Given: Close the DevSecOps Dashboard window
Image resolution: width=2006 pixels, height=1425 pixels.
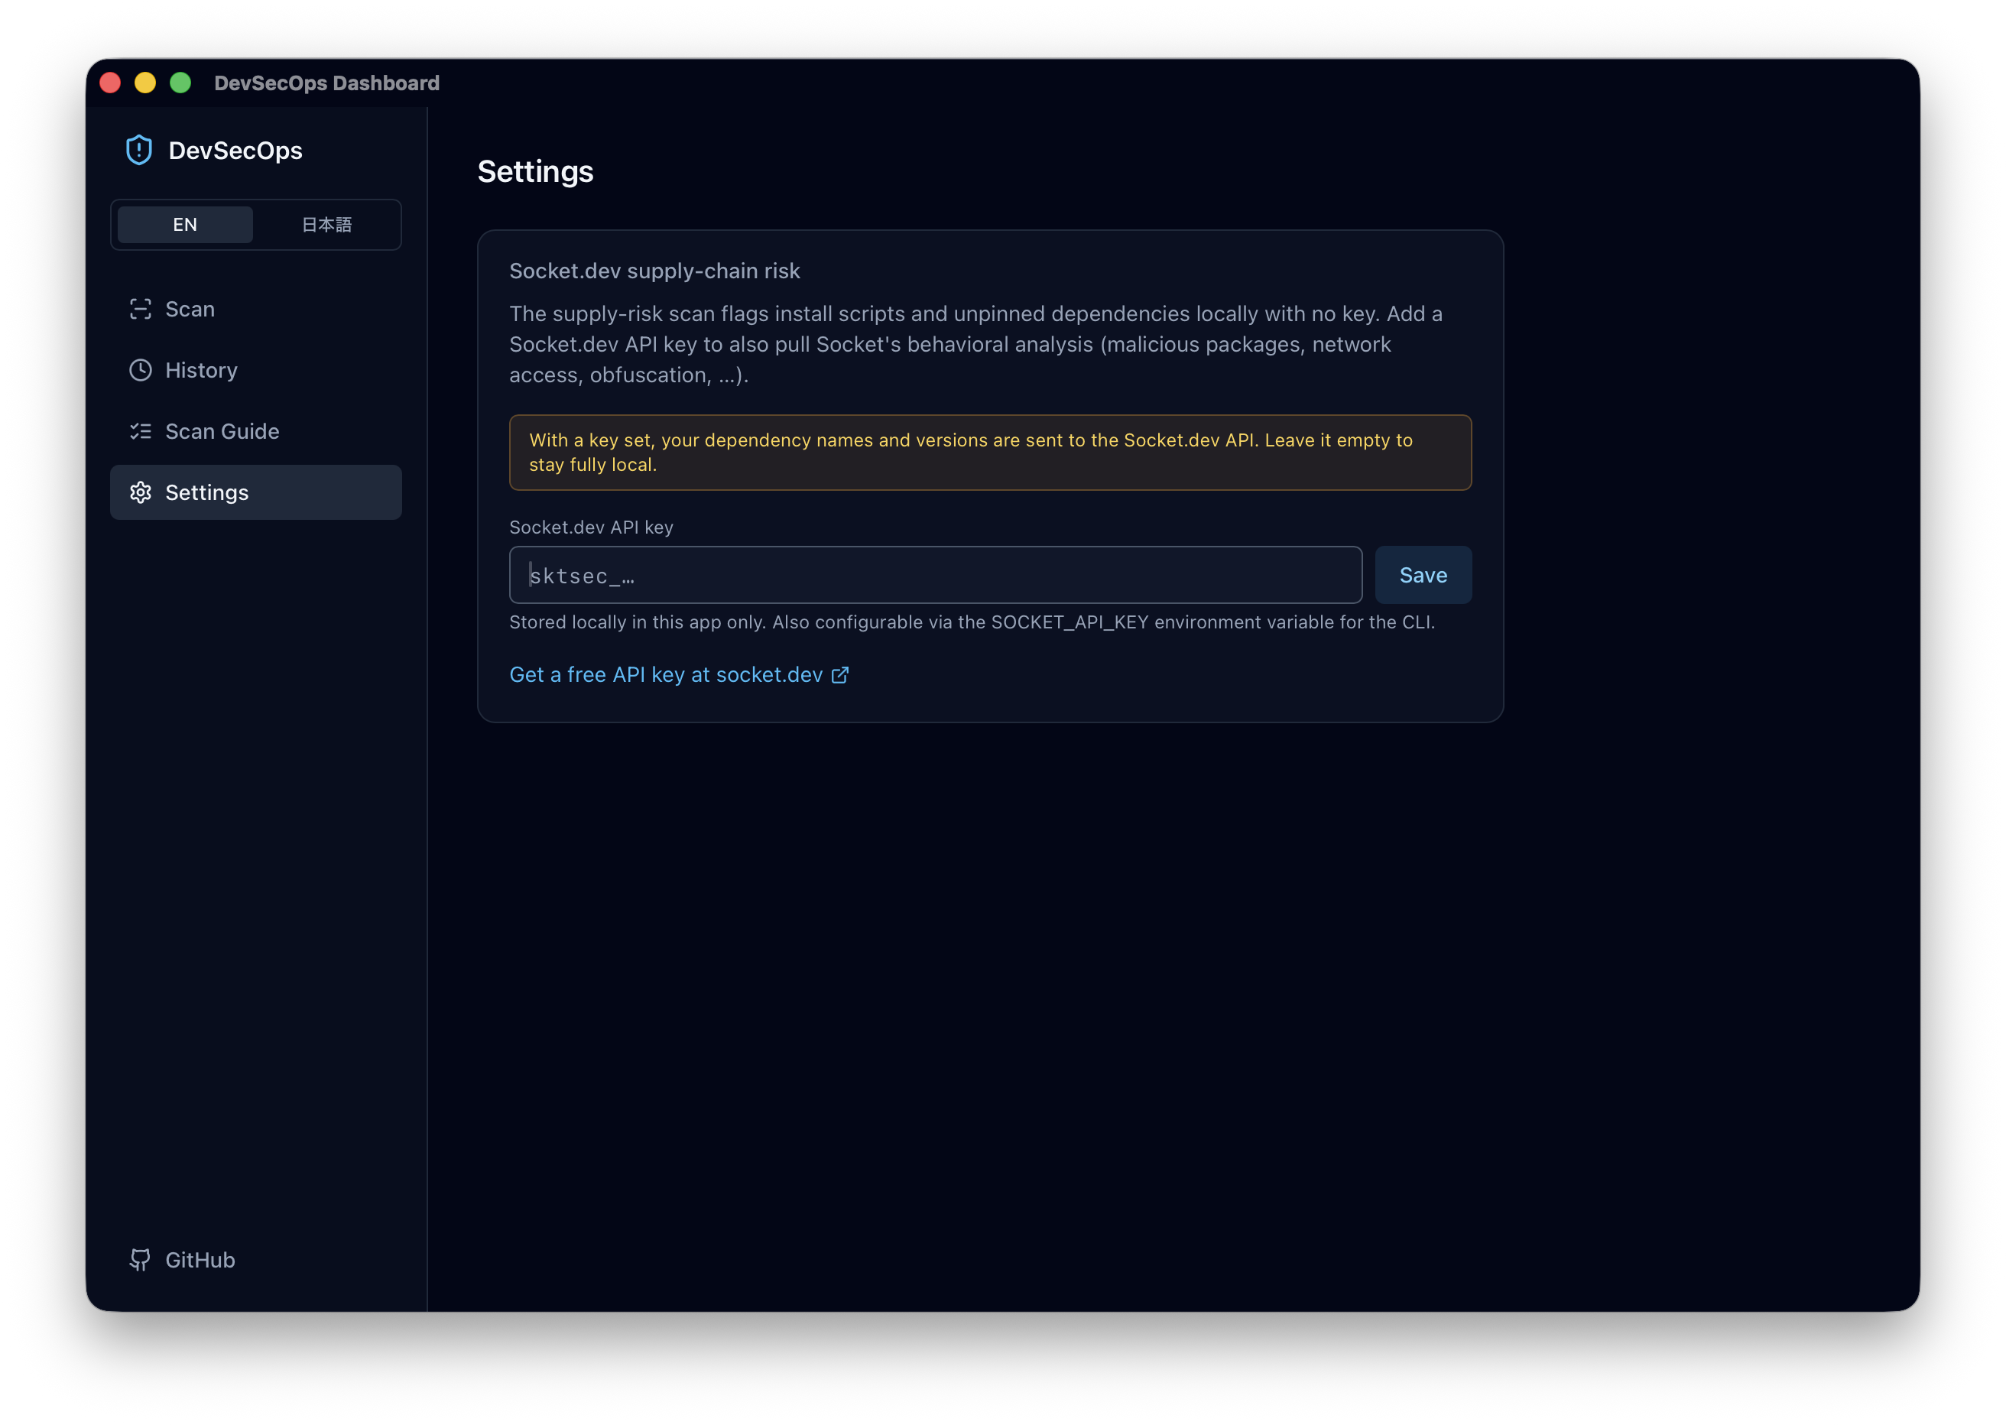Looking at the screenshot, I should point(111,83).
